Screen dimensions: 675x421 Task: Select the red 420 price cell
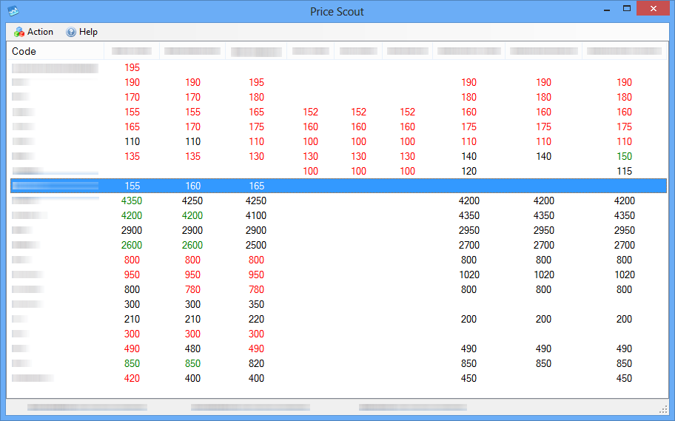pos(132,378)
